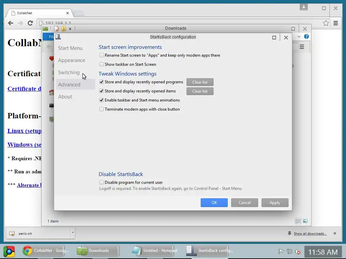346x259 pixels.
Task: Switch to Downloads taskbar item
Action: click(x=98, y=251)
